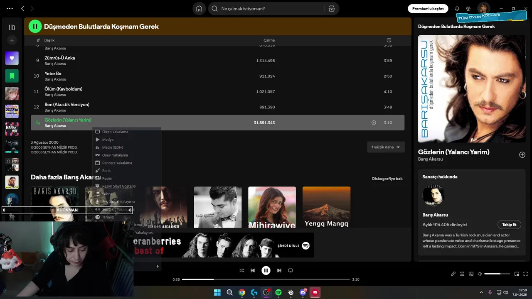This screenshot has width=532, height=299.
Task: Open the play queue
Action: 462,274
